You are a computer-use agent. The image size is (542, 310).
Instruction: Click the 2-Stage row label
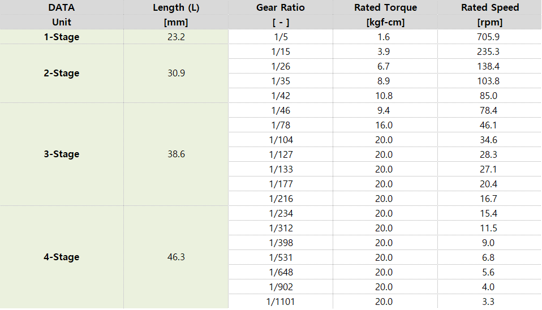(x=62, y=73)
